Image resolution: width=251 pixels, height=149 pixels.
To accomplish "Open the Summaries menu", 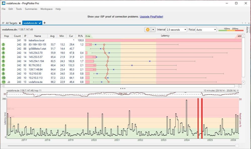I will tap(31, 9).
